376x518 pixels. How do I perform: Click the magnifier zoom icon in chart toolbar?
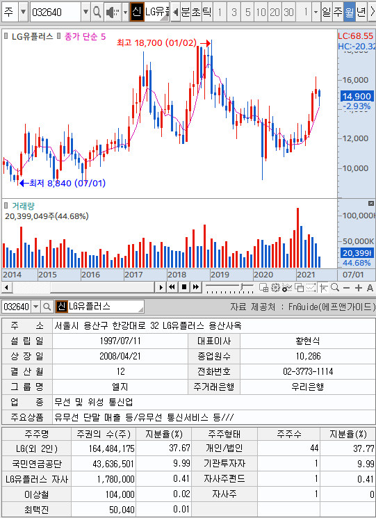335,287
